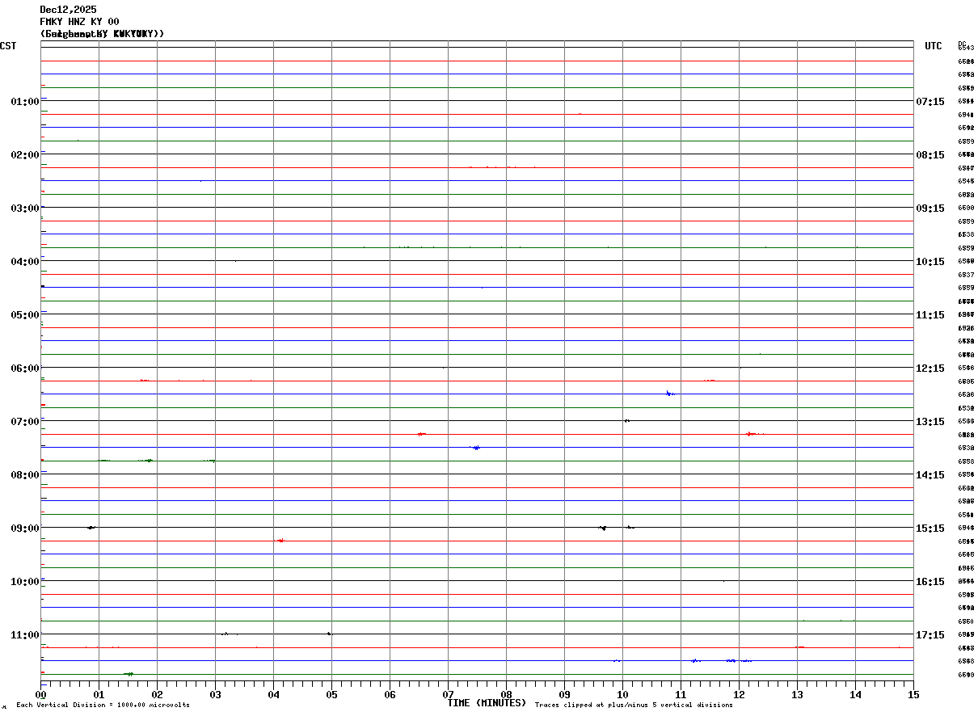Viewport: 978px width, 716px height.
Task: Pick minute tick 08 on the time axis
Action: tap(507, 694)
